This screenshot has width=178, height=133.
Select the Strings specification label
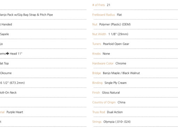[97, 122]
